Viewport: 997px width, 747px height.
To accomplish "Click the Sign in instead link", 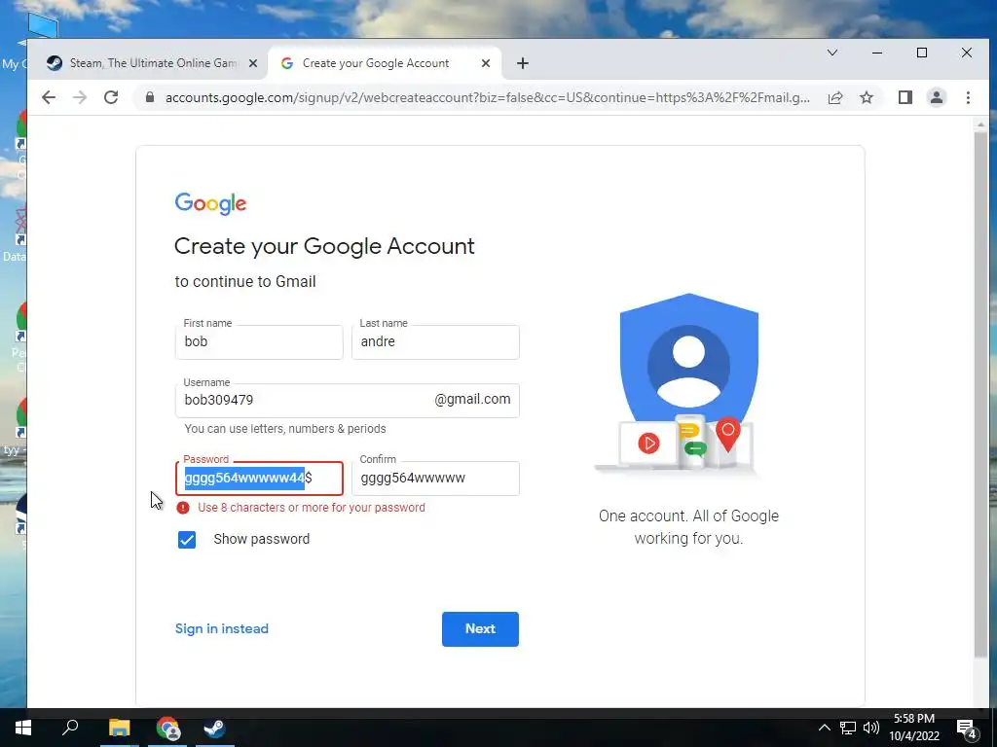I will click(x=221, y=629).
